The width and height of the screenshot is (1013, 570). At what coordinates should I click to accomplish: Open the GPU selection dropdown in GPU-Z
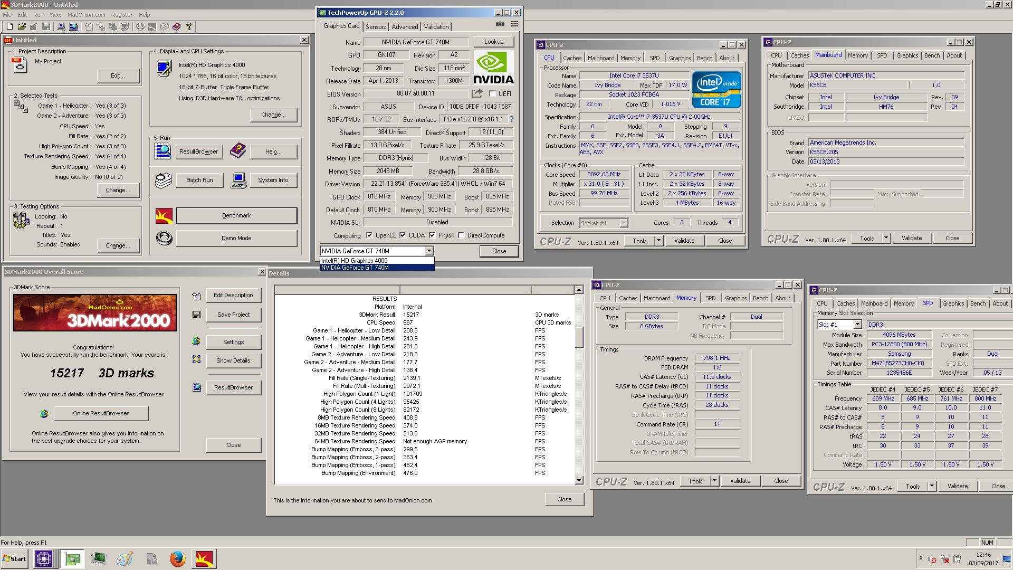tap(429, 251)
